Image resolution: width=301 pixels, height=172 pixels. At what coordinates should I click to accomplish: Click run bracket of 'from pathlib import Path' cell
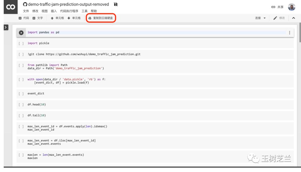pyautogui.click(x=21, y=65)
